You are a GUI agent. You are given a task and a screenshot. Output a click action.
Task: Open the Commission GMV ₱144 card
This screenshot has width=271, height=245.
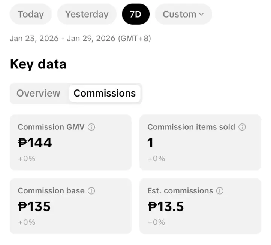point(71,143)
